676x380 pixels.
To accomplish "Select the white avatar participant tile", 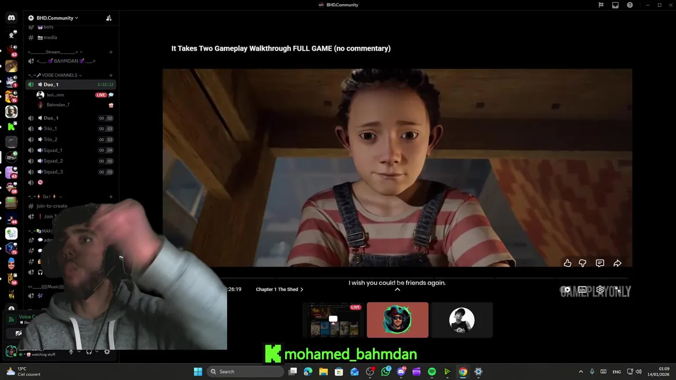I will pos(462,320).
